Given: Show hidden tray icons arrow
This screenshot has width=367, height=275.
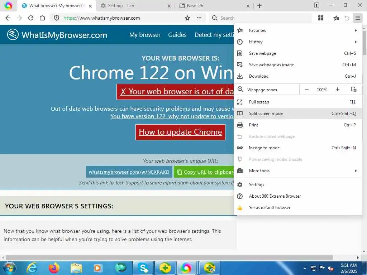Looking at the screenshot, I should (305, 269).
